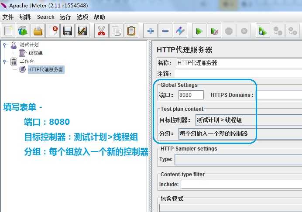Click the 名称 name input field

pos(239,63)
